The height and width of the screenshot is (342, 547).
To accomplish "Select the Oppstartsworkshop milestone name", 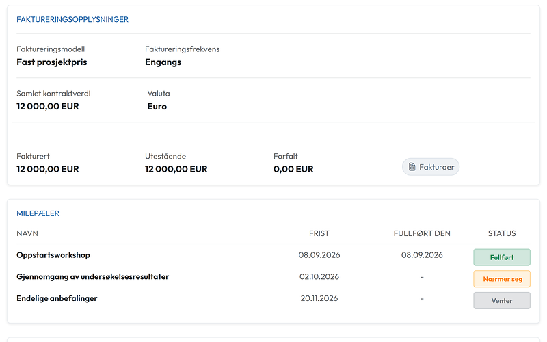I will 53,255.
